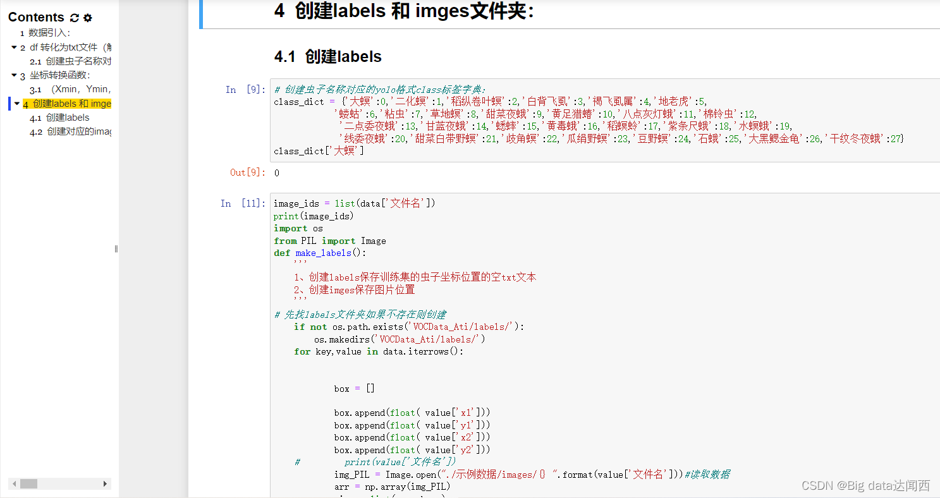Navigate to section 3 坐标转换函数
Viewport: 940px width, 498px height.
[x=59, y=76]
